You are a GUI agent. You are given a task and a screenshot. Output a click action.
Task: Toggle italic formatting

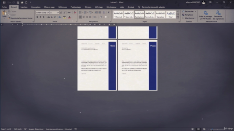coord(40,17)
